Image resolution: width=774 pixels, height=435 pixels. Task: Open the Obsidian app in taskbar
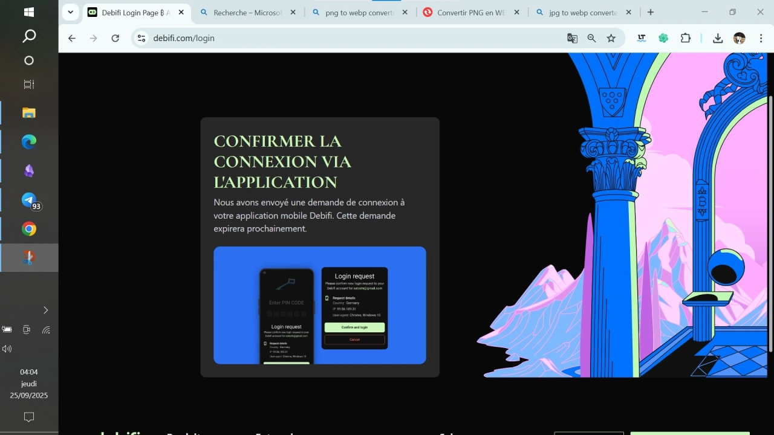tap(29, 171)
